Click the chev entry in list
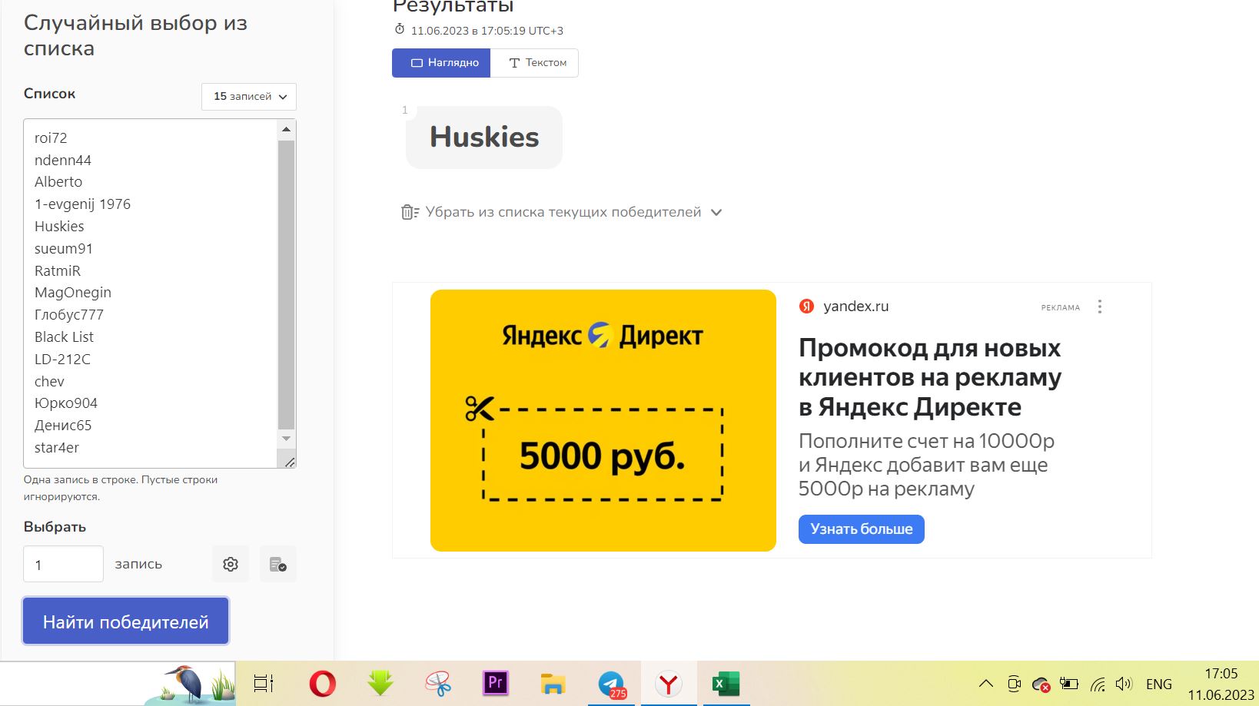 click(x=49, y=382)
